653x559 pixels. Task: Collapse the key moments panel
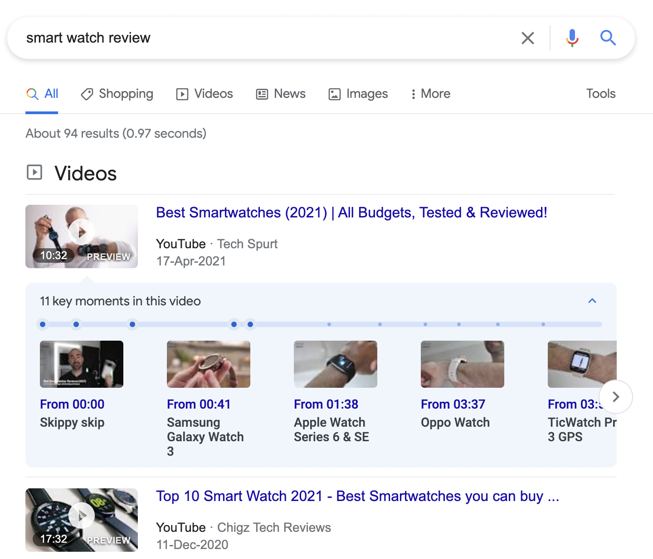click(592, 301)
